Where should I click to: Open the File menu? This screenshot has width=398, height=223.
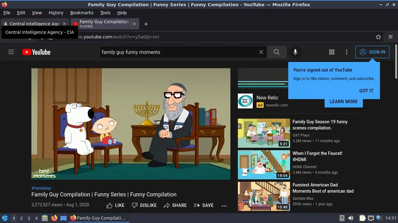point(7,13)
